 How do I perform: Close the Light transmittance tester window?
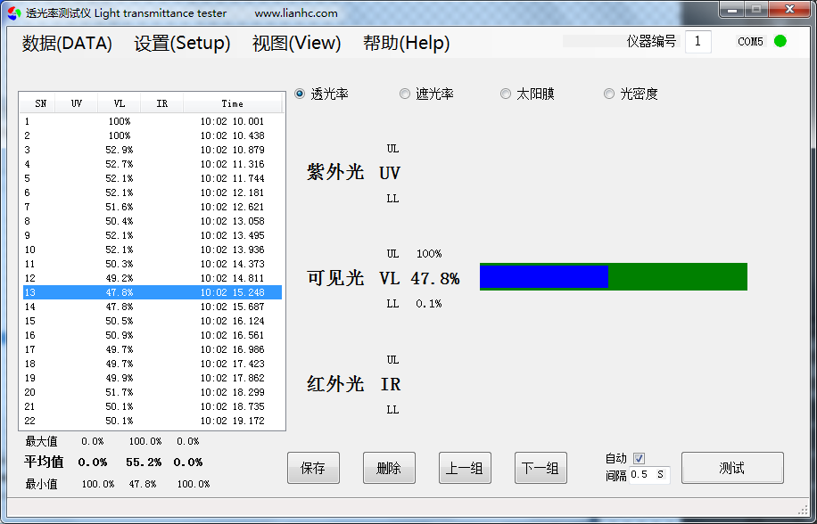[x=790, y=10]
